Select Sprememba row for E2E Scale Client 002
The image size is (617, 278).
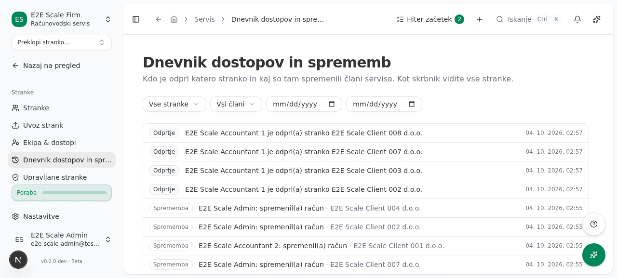(366, 227)
